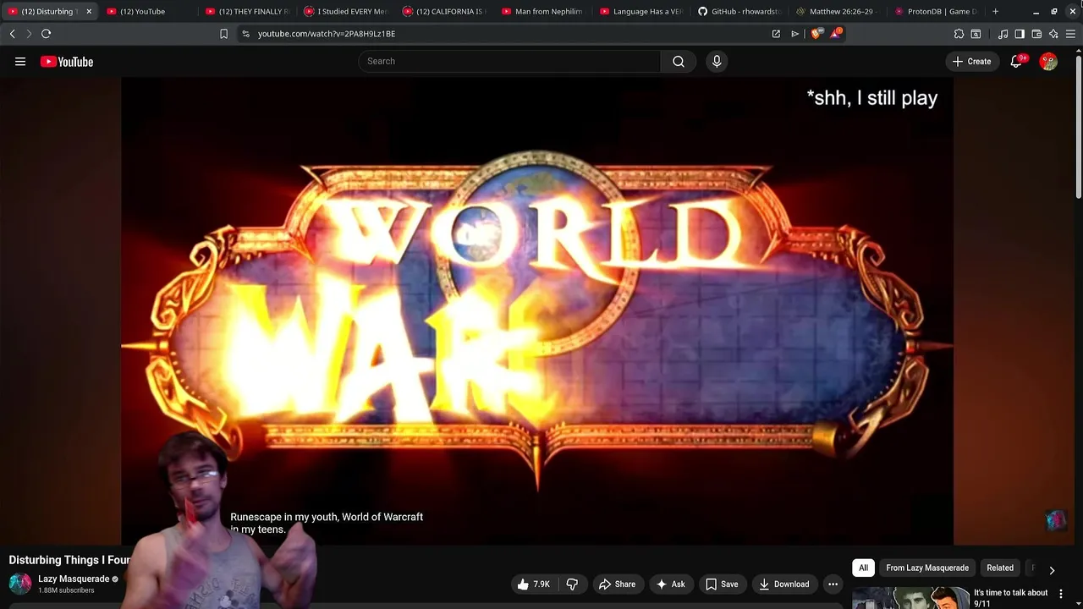Start voice search with microphone icon
1083x609 pixels.
pos(717,61)
